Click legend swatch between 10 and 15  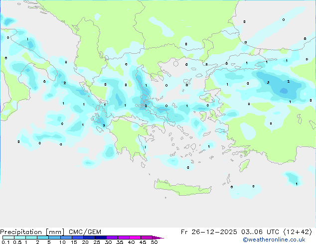tap(66, 238)
